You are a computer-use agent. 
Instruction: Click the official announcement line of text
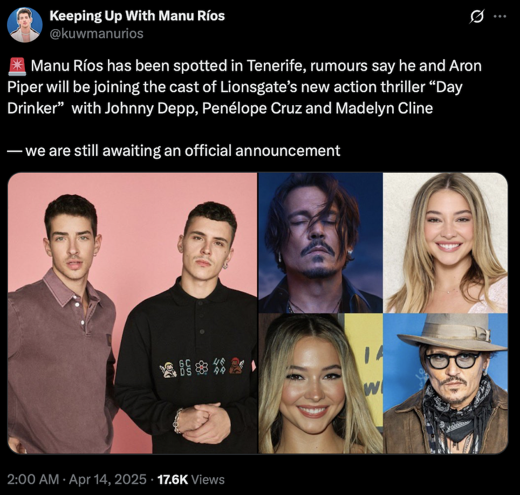click(x=174, y=151)
